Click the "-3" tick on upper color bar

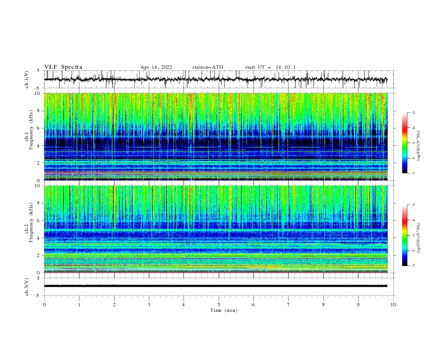coord(412,112)
